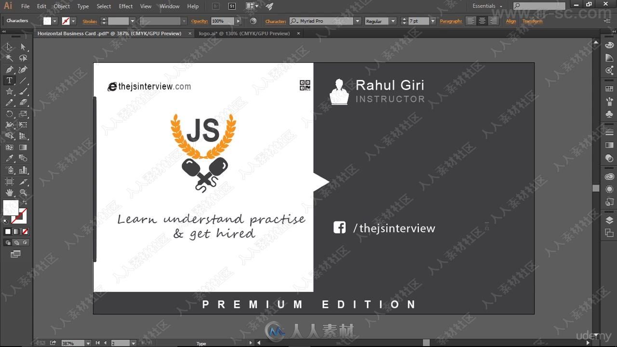This screenshot has height=347, width=617.
Task: Open the Creative Cloud Libraries panel
Action: pos(609,176)
